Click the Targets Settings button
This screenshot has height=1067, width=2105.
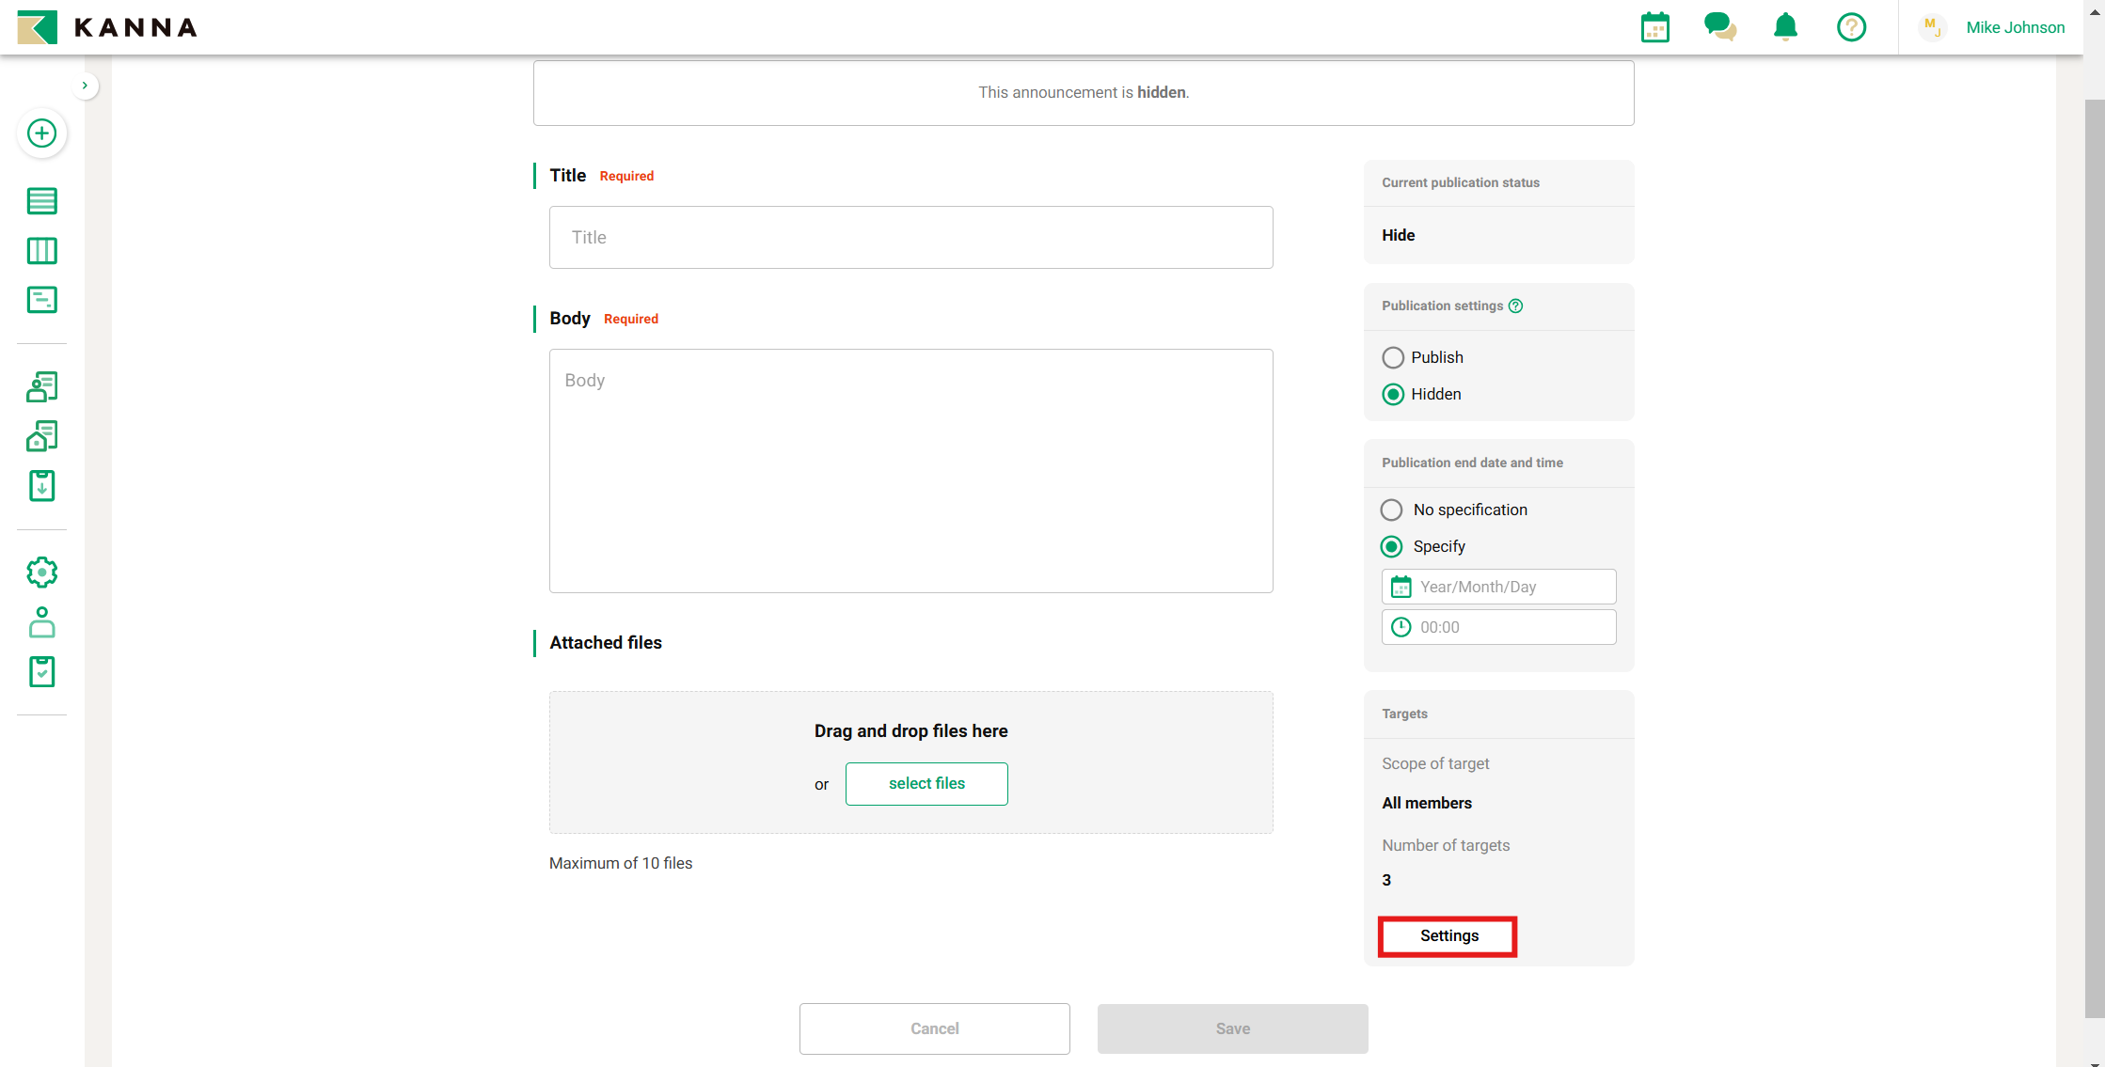(x=1448, y=936)
